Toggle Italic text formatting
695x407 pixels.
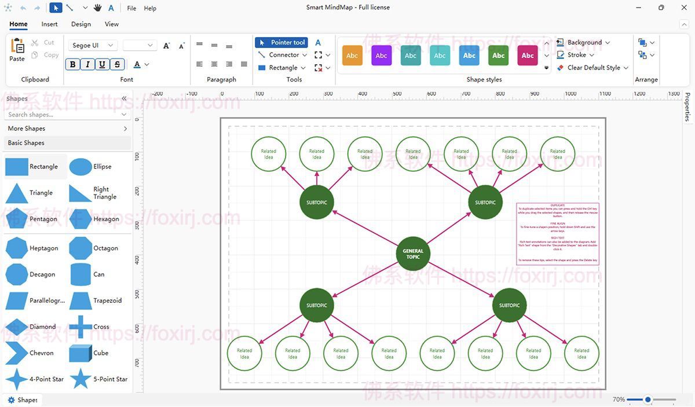(87, 64)
